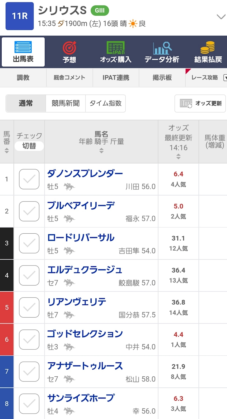227x419 pixels.
Task: Open the 結果払戻 coins icon
Action: tap(208, 47)
